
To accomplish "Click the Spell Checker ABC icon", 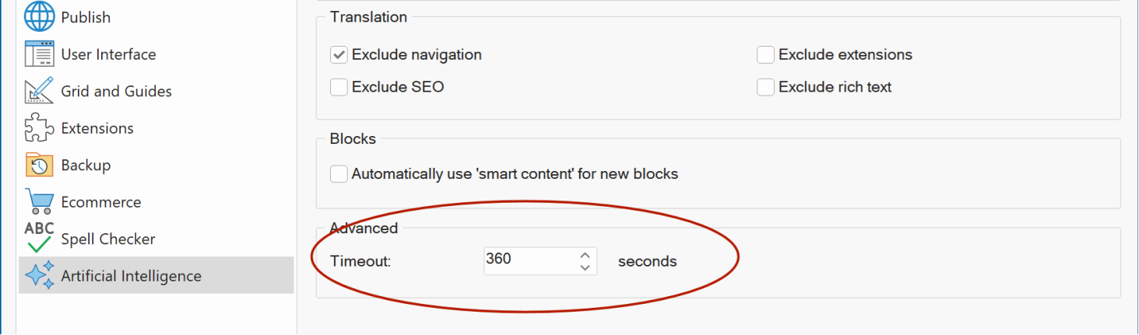I will (x=40, y=238).
